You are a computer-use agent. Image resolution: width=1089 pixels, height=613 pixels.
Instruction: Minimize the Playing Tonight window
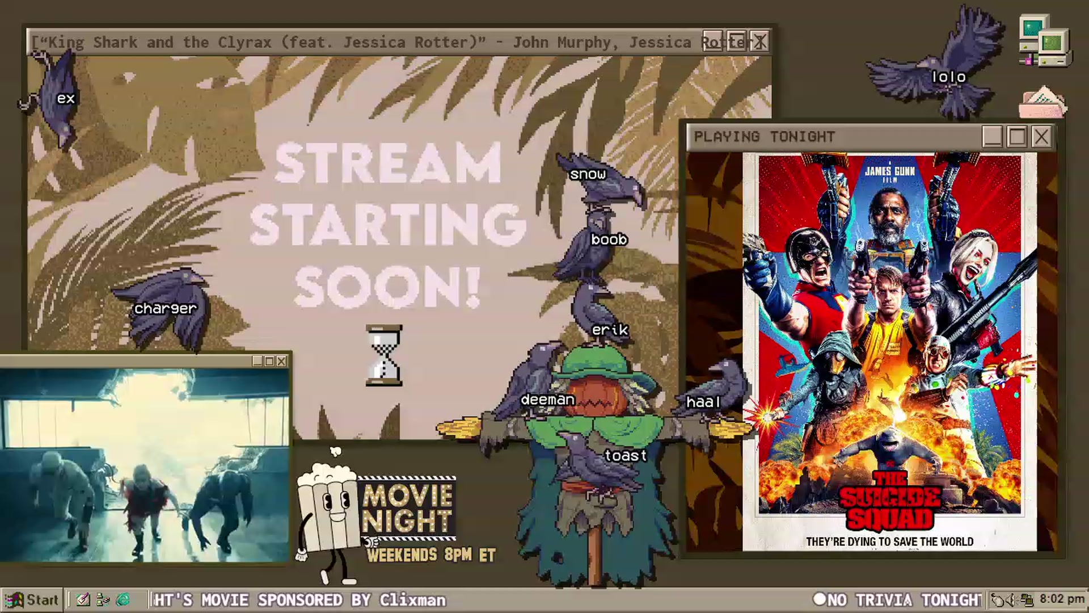click(992, 137)
